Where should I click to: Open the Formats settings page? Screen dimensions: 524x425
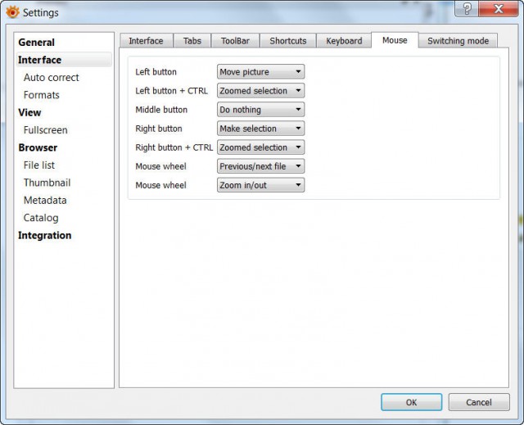click(42, 95)
